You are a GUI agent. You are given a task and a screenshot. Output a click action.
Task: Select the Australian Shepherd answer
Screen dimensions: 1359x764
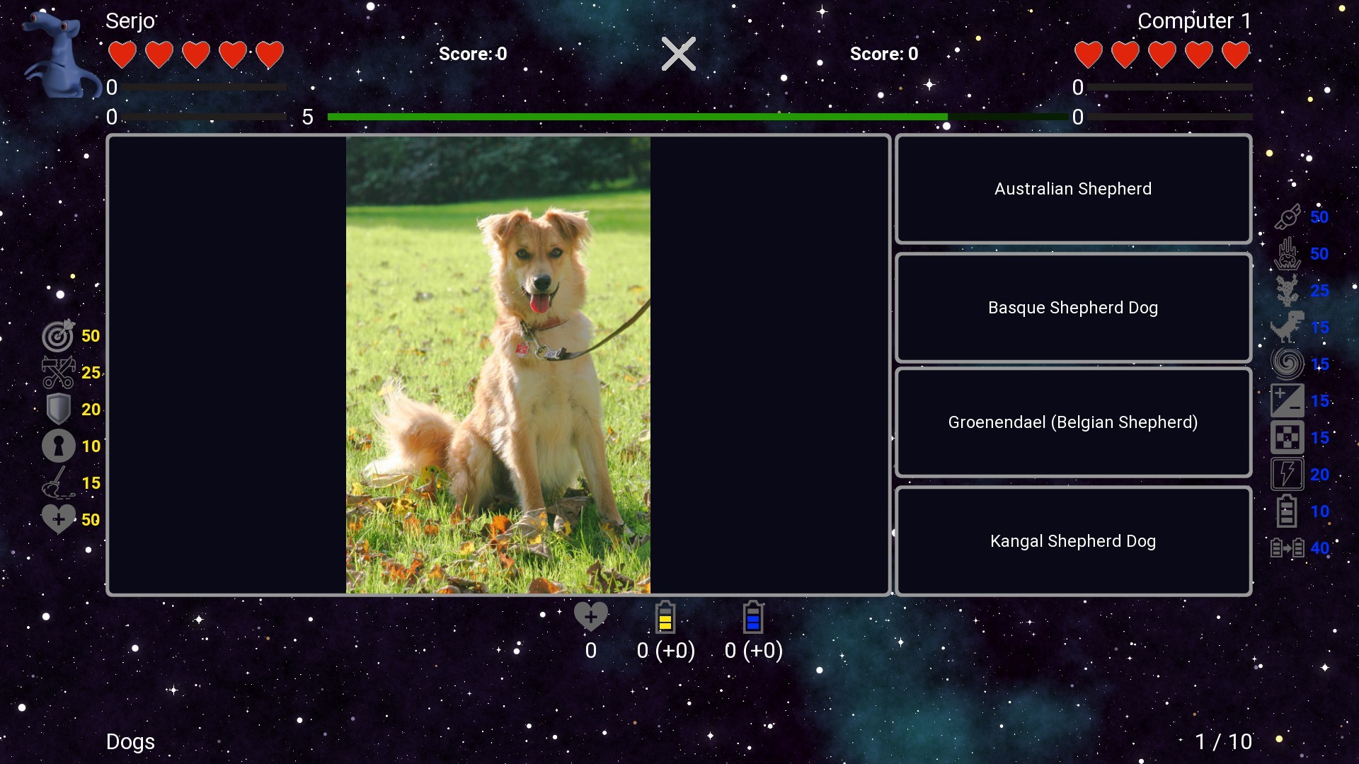pyautogui.click(x=1073, y=189)
